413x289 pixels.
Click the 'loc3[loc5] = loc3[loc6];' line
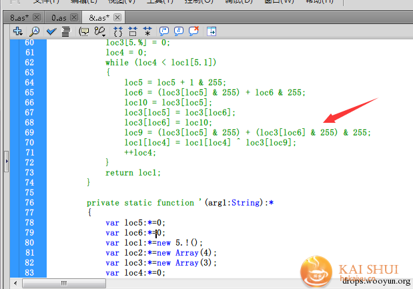pyautogui.click(x=180, y=113)
